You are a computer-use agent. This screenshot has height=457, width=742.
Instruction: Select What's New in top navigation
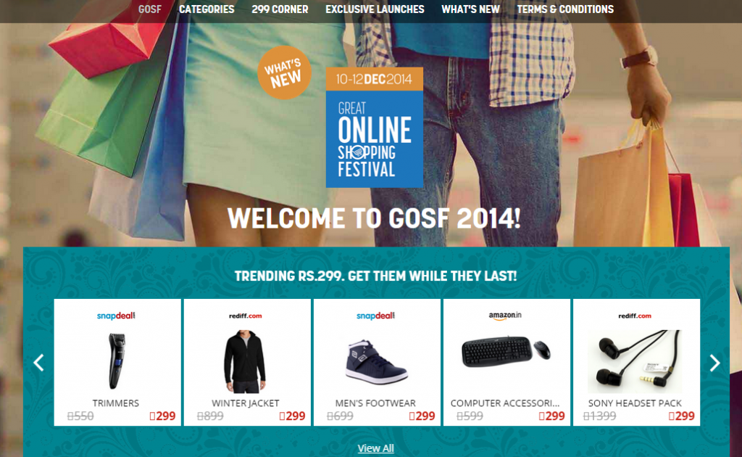coord(470,9)
